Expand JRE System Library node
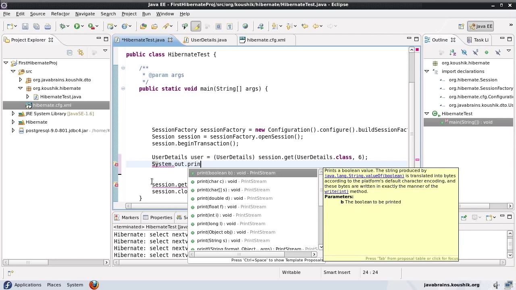 pos(13,114)
